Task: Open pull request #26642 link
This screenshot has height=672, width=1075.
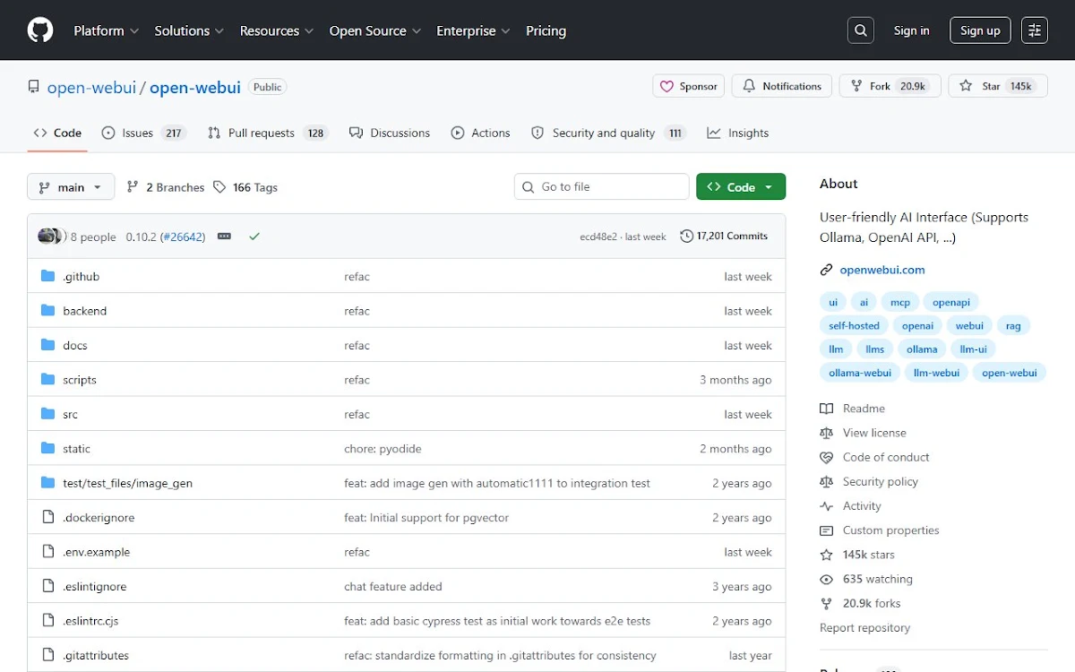Action: point(183,237)
